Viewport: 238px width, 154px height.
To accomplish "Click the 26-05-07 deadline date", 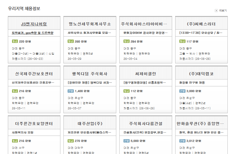I will 75,108.
